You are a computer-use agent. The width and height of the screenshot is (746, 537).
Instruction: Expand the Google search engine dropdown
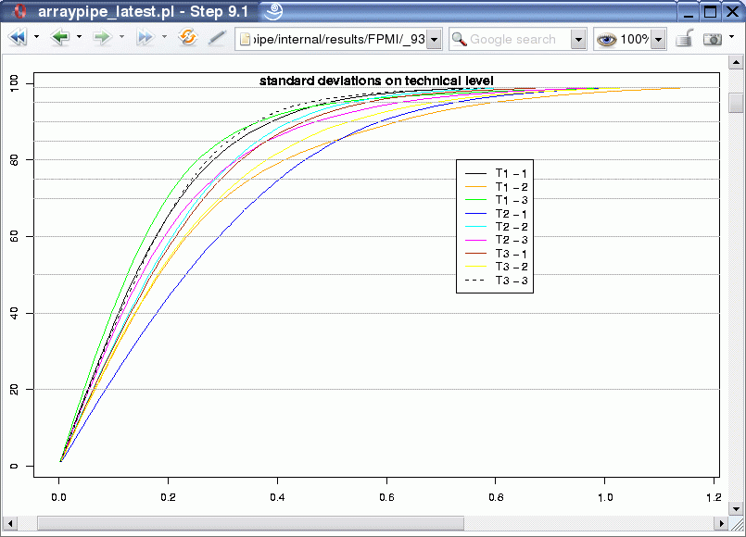click(578, 40)
